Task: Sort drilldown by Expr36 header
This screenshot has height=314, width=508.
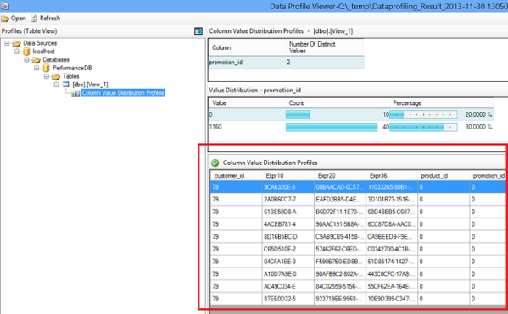Action: tap(391, 175)
